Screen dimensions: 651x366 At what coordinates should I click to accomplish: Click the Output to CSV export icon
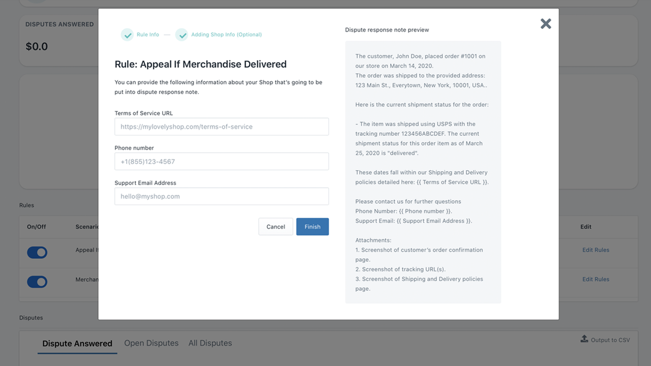point(584,339)
